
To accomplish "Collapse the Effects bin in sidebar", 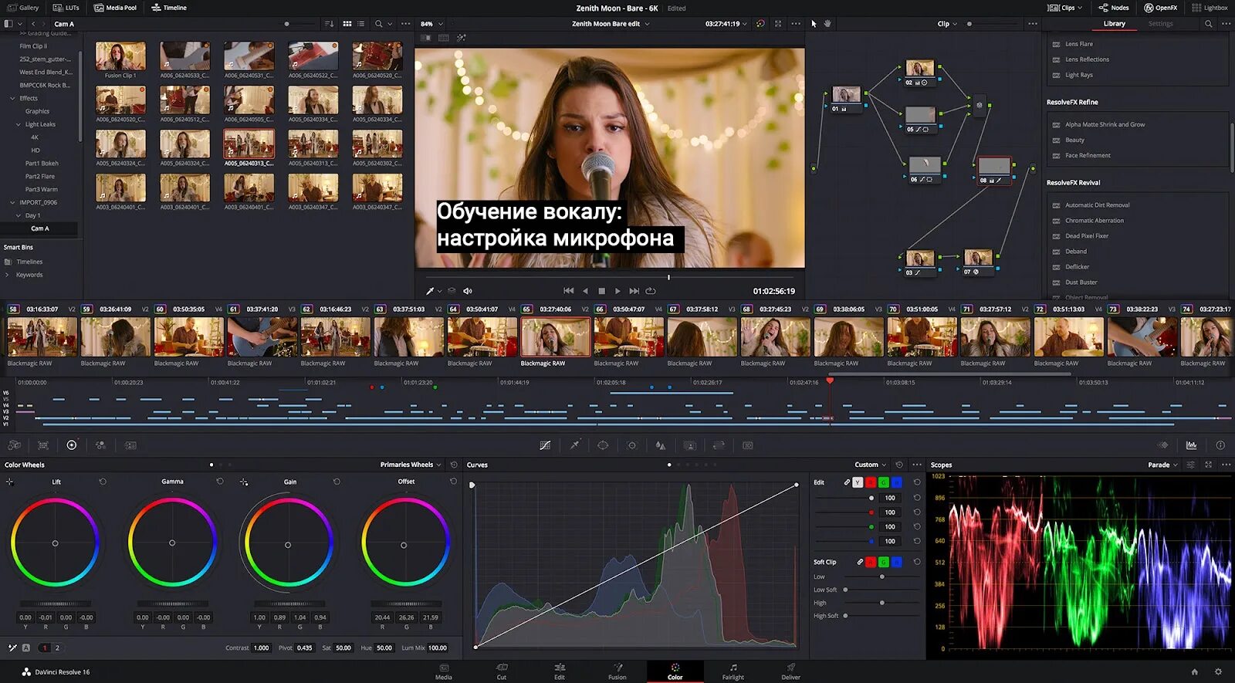I will 12,99.
